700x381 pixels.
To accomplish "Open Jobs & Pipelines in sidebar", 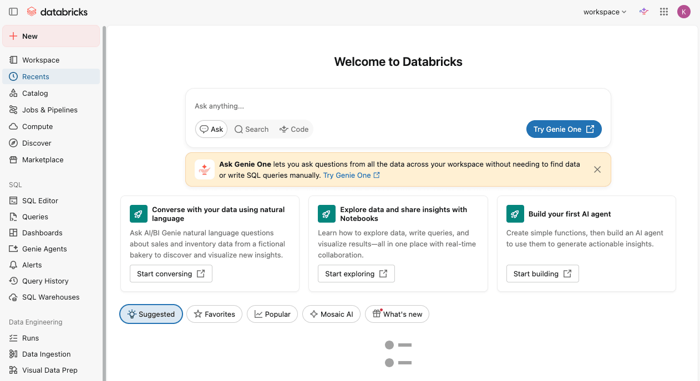I will (x=51, y=110).
